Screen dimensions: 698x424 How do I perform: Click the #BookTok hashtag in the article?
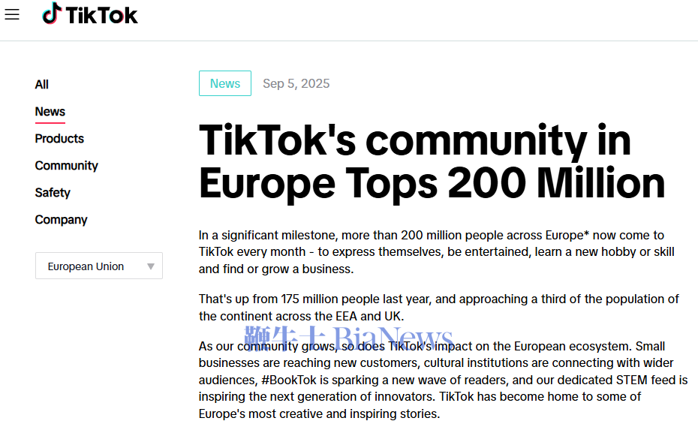[x=288, y=380]
